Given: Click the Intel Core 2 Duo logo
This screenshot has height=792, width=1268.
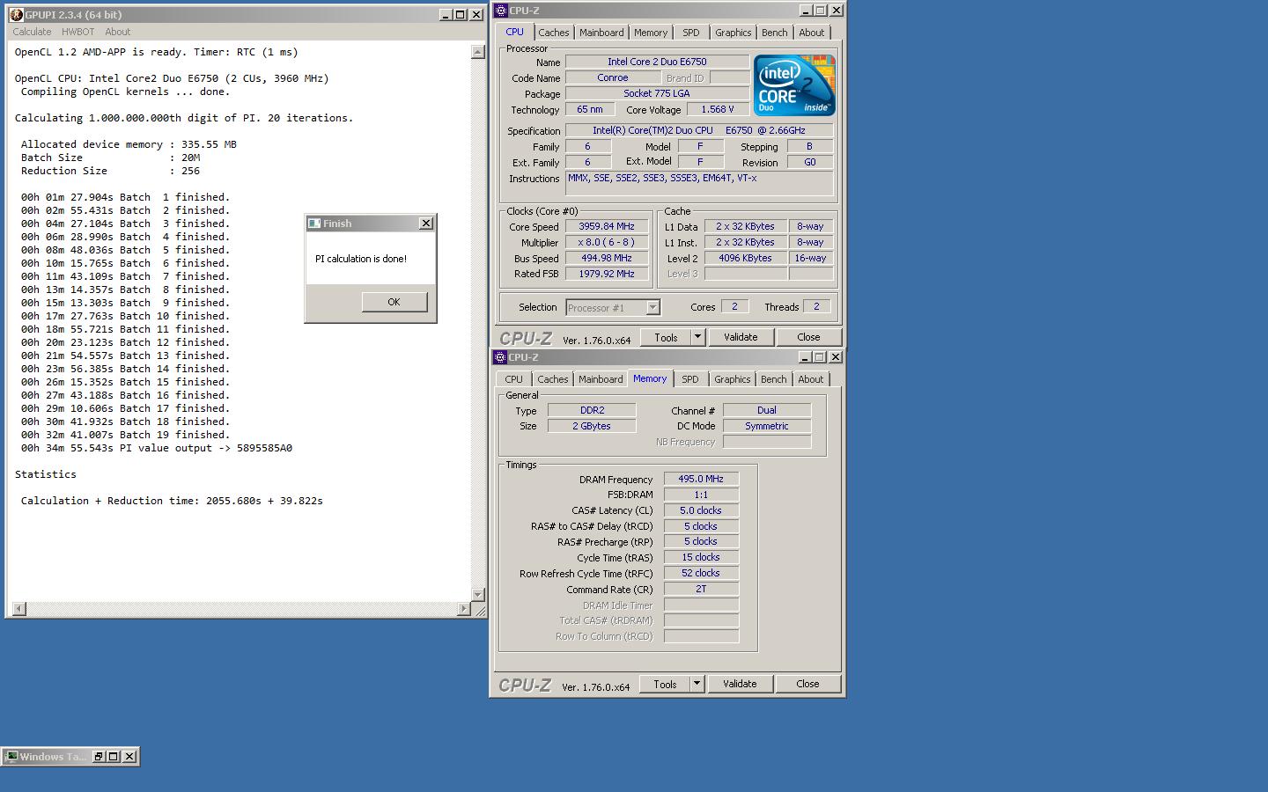Looking at the screenshot, I should pyautogui.click(x=794, y=85).
